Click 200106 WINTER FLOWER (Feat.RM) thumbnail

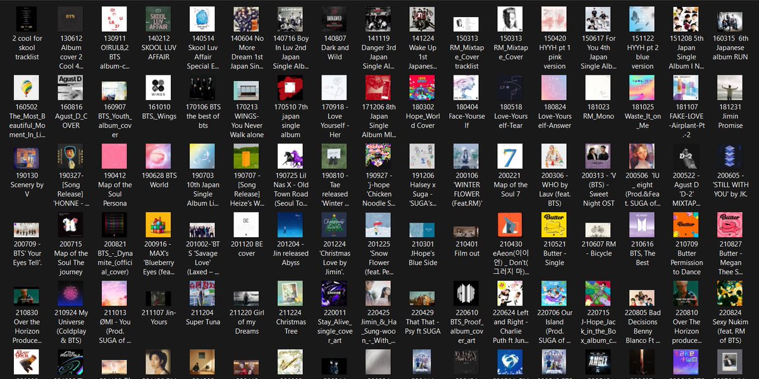[x=467, y=156]
